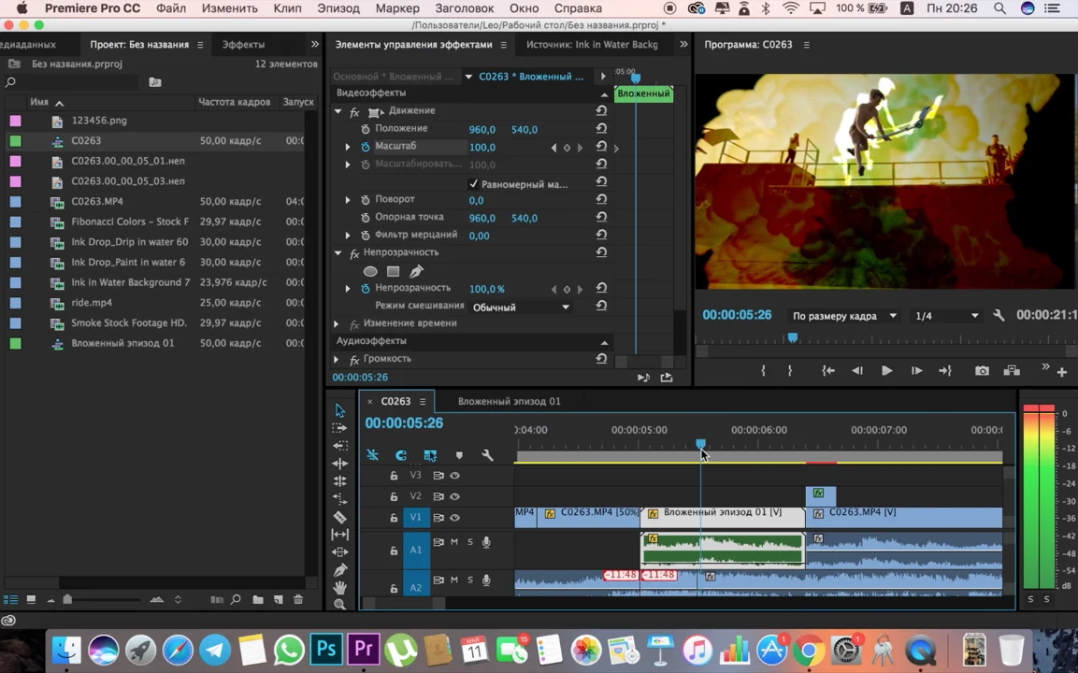Select the Razor tool

pyautogui.click(x=339, y=517)
